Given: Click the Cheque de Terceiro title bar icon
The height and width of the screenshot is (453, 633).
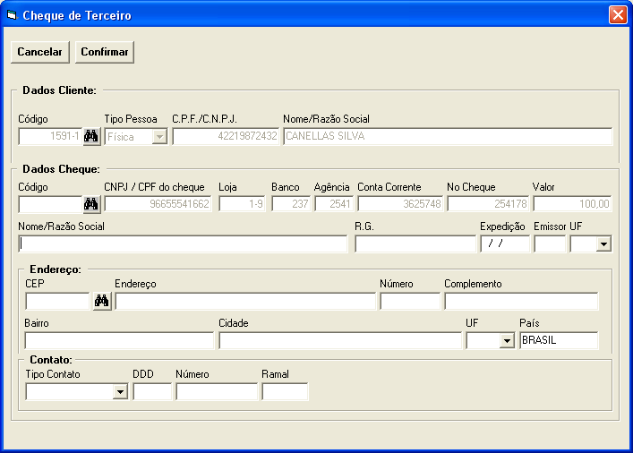Looking at the screenshot, I should click(x=13, y=15).
